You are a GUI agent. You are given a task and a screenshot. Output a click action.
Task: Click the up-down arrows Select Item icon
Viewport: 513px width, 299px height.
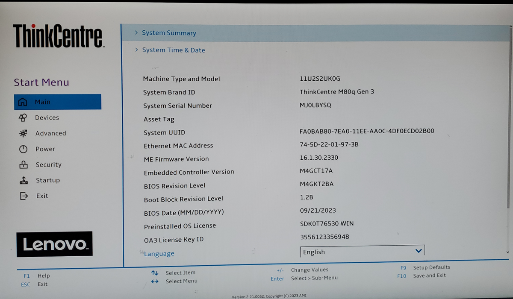coord(155,273)
